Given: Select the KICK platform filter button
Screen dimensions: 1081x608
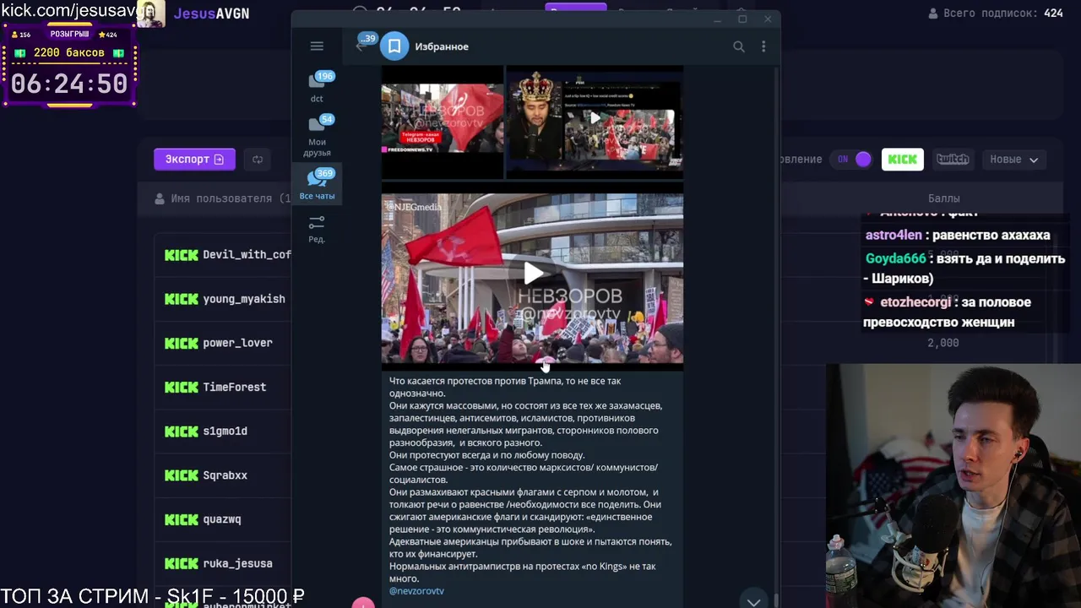Looking at the screenshot, I should (x=902, y=159).
